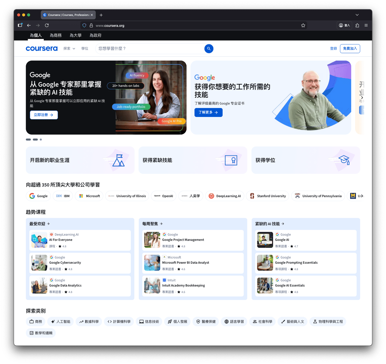Click the shield tracking protection icon

(x=84, y=25)
